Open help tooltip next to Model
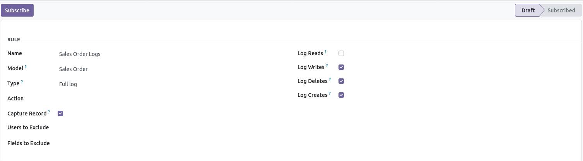This screenshot has width=583, height=161. 26,67
